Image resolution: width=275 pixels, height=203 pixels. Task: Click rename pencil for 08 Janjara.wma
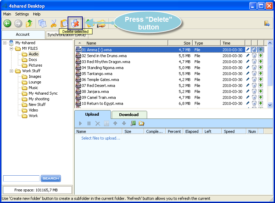pyautogui.click(x=248, y=92)
